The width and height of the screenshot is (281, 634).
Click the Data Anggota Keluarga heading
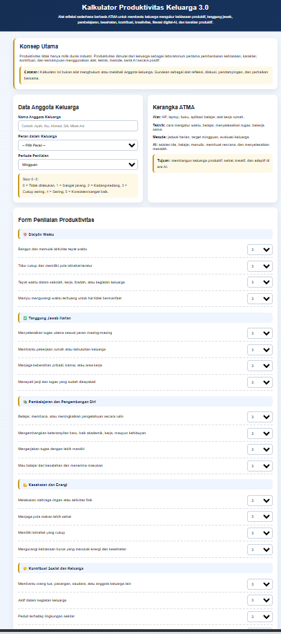click(48, 107)
